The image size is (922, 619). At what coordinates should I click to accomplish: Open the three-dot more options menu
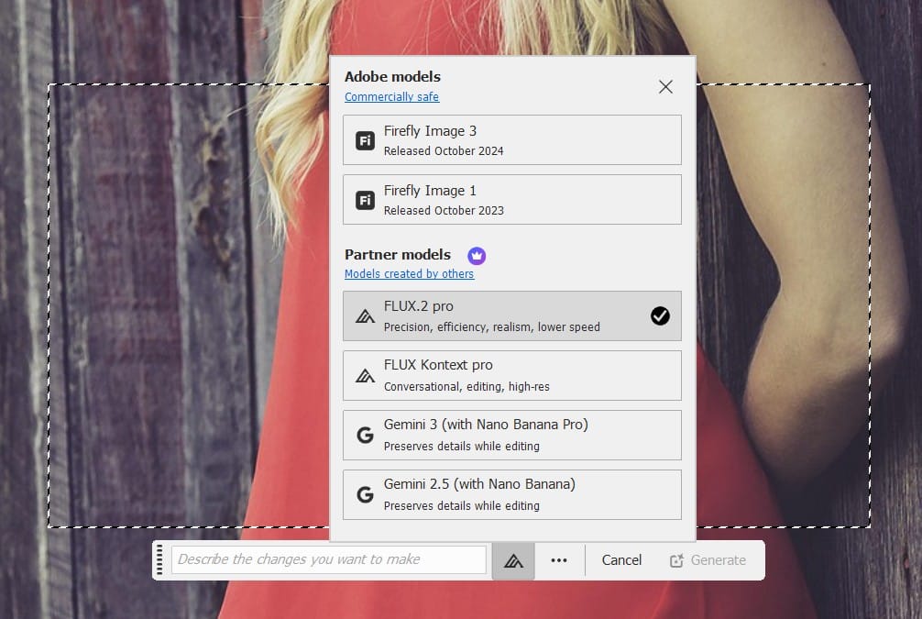(559, 560)
